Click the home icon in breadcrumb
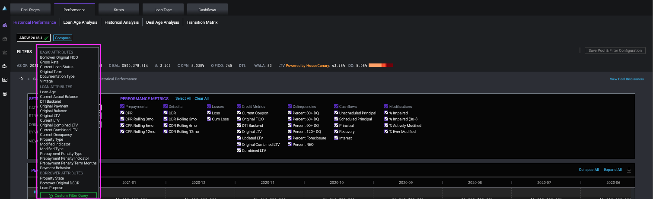The width and height of the screenshot is (653, 199). click(x=21, y=79)
